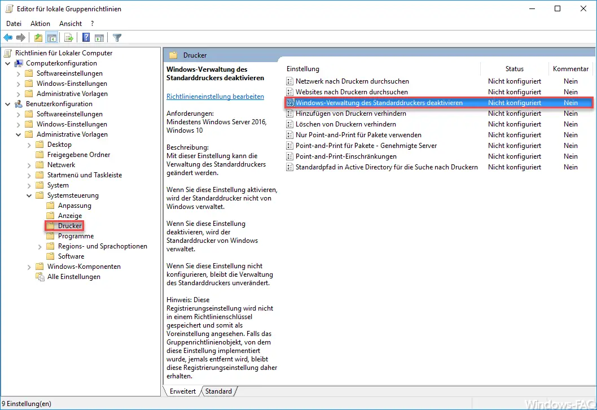Sort by the Status column header

point(515,69)
